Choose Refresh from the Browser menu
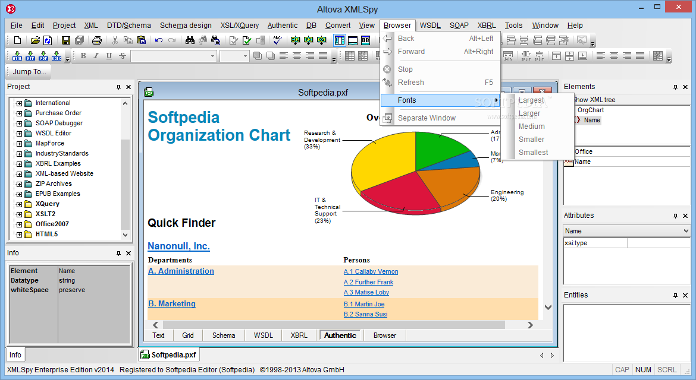 pos(440,83)
